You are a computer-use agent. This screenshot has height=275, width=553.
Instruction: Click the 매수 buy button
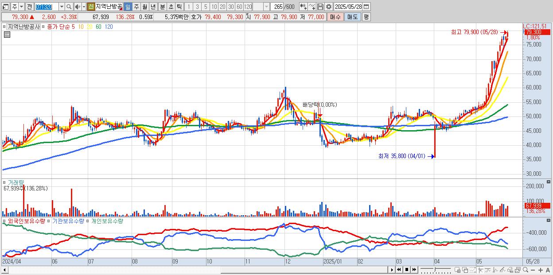pos(335,17)
